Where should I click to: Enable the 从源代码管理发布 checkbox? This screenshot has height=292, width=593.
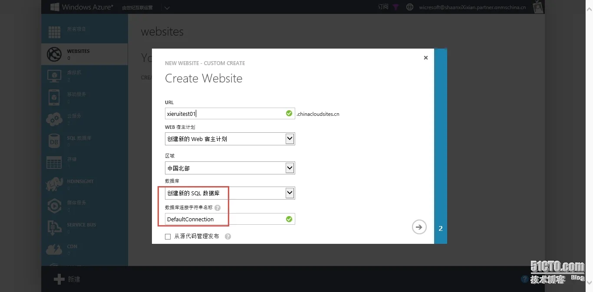point(168,236)
